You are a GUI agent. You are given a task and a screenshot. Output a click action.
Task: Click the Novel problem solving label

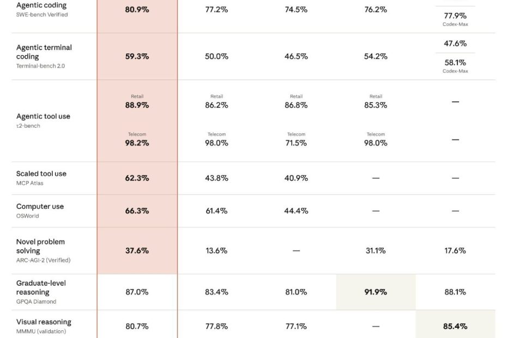[40, 246]
